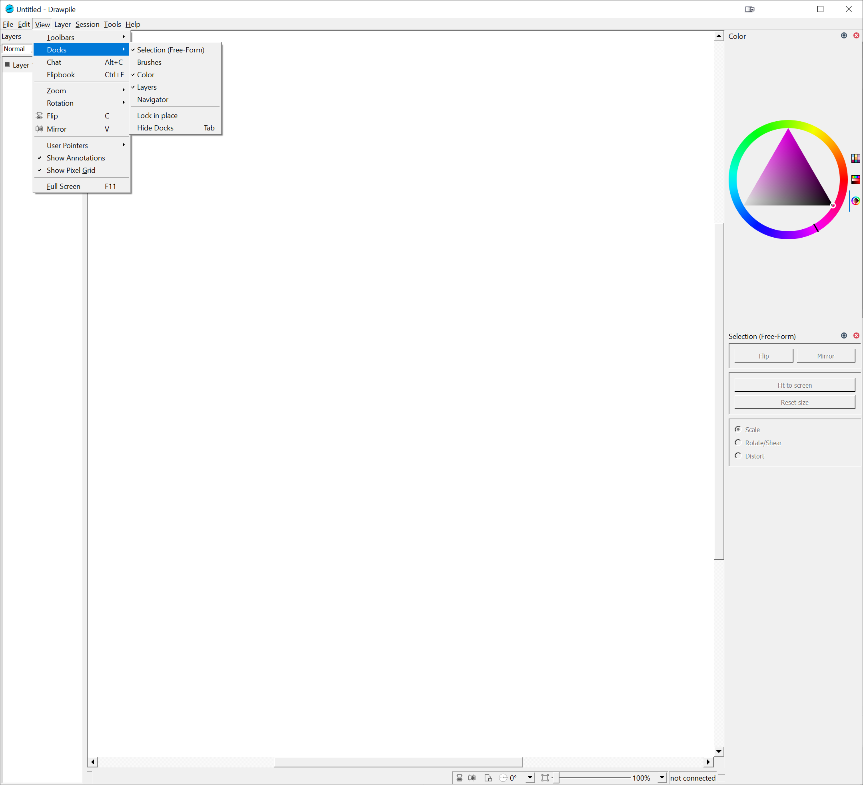Select the mirror canvas icon in status bar

[472, 778]
